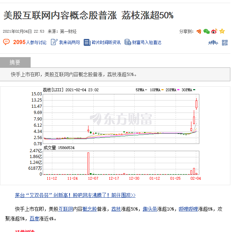Click the 30PMA legend label
The height and width of the screenshot is (232, 231).
tap(187, 90)
